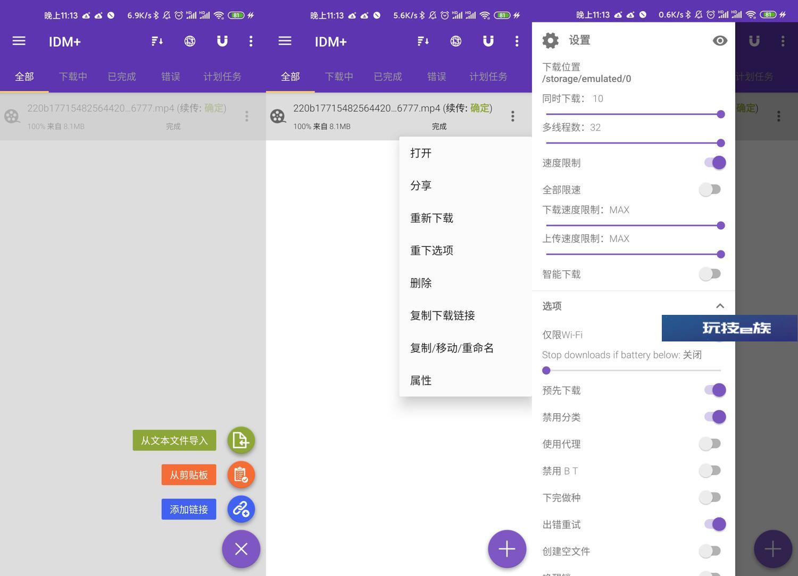The height and width of the screenshot is (576, 798).
Task: Turn off 禁用分类 switch
Action: point(714,417)
